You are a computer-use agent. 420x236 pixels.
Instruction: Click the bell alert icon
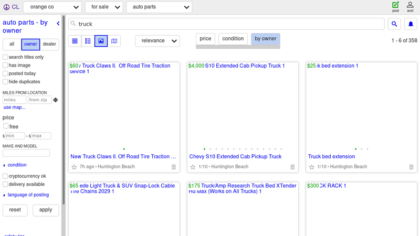[411, 24]
